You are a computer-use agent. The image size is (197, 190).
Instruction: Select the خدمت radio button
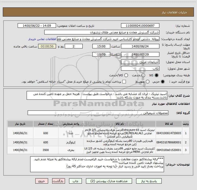(143, 75)
